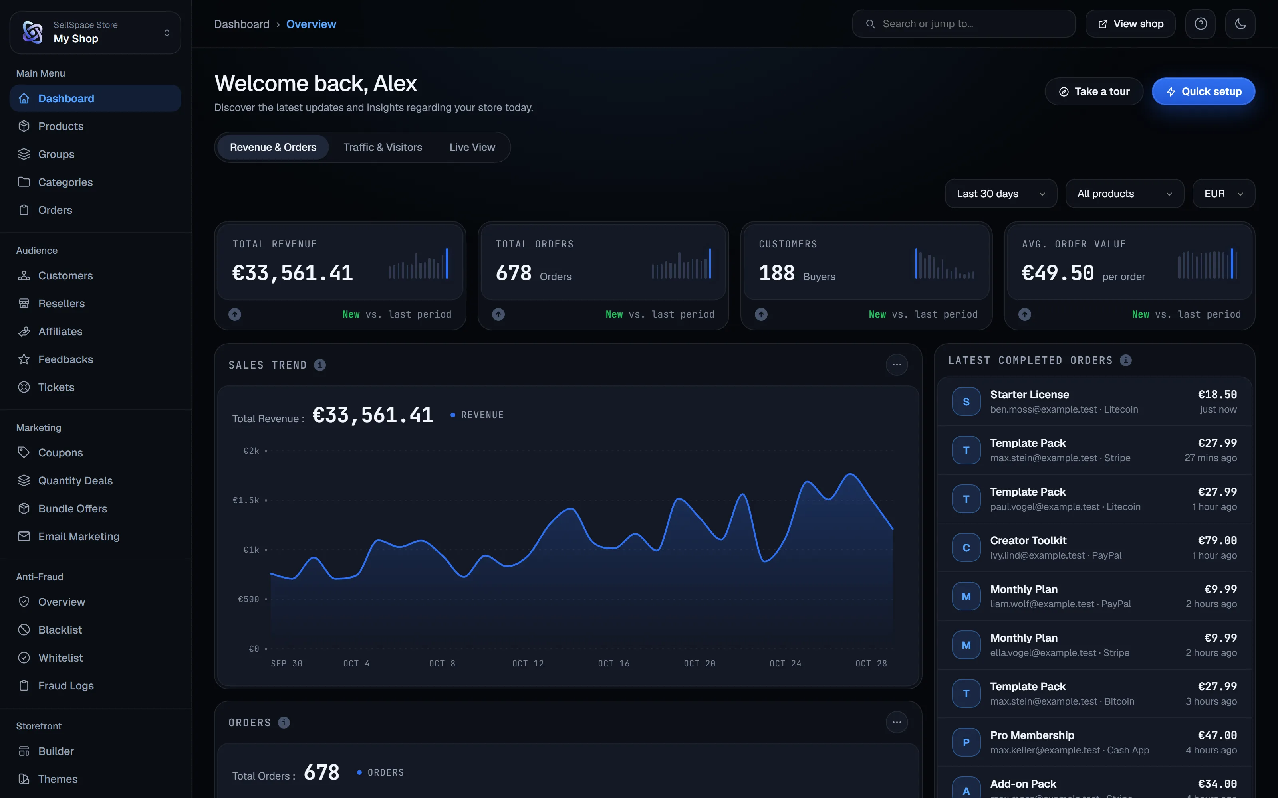1278x798 pixels.
Task: Open Blacklist under Anti-Fraud
Action: pyautogui.click(x=95, y=630)
